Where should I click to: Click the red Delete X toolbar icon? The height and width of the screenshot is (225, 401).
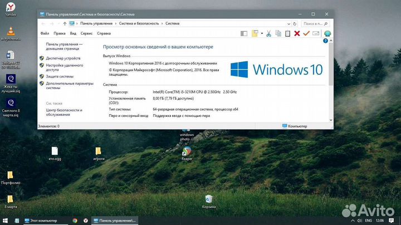[297, 33]
